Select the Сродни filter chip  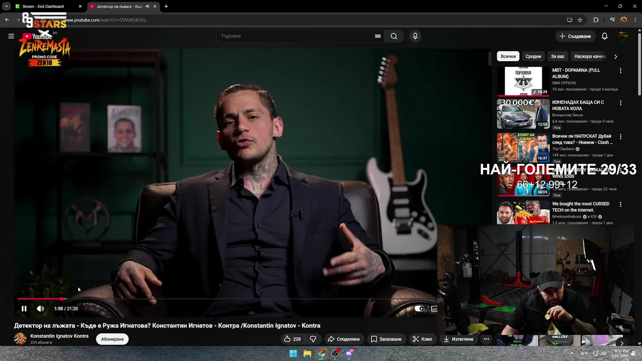533,57
